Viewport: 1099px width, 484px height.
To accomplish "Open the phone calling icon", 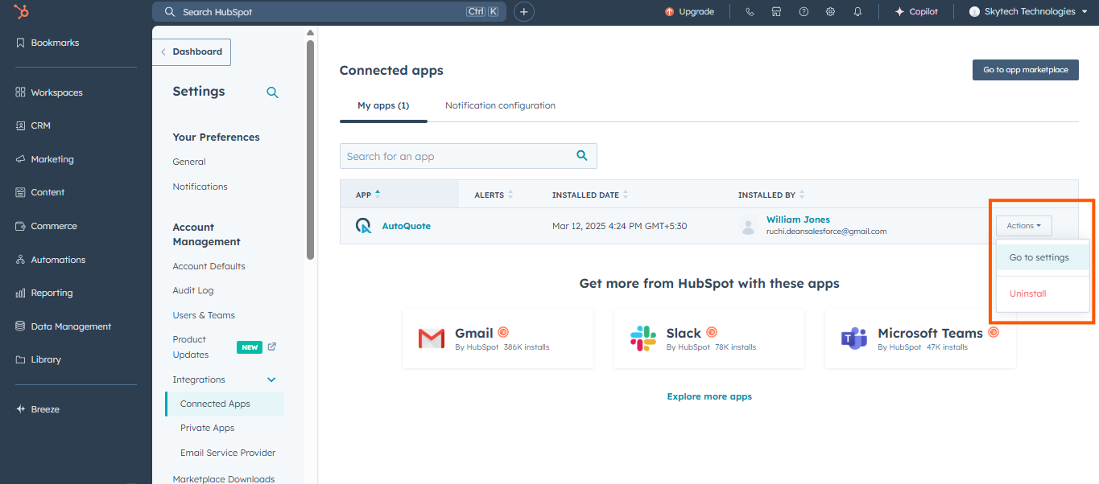I will point(750,12).
